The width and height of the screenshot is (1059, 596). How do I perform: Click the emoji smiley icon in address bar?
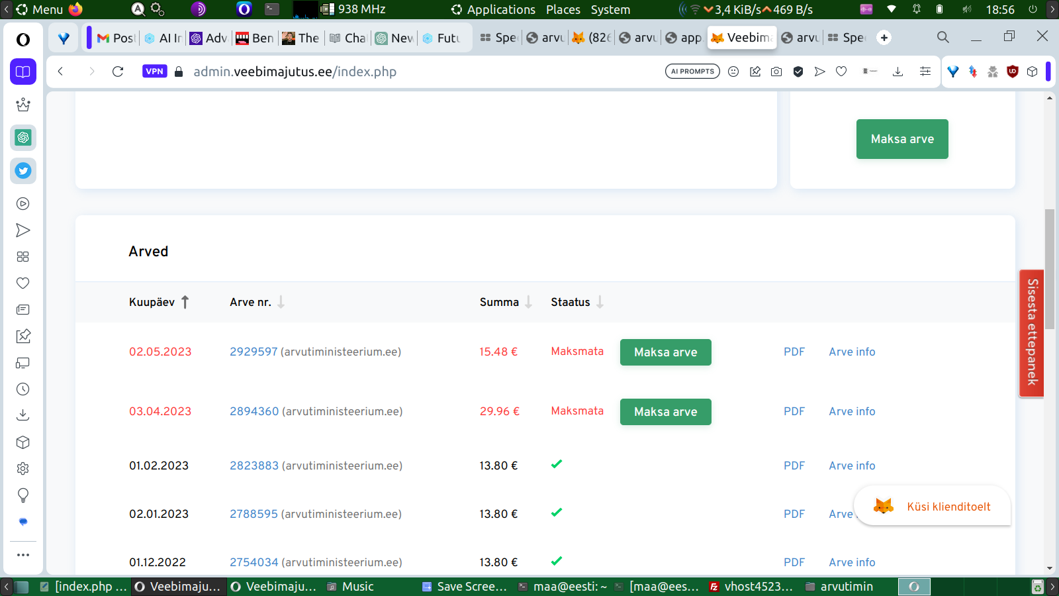[733, 72]
